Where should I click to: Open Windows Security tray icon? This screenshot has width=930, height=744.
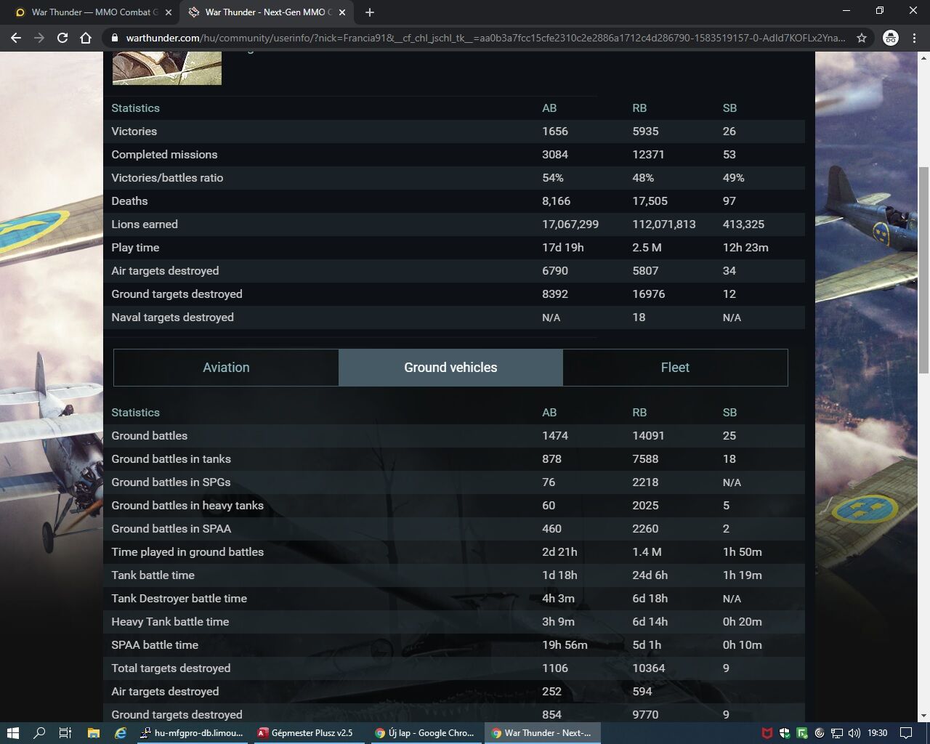[785, 733]
